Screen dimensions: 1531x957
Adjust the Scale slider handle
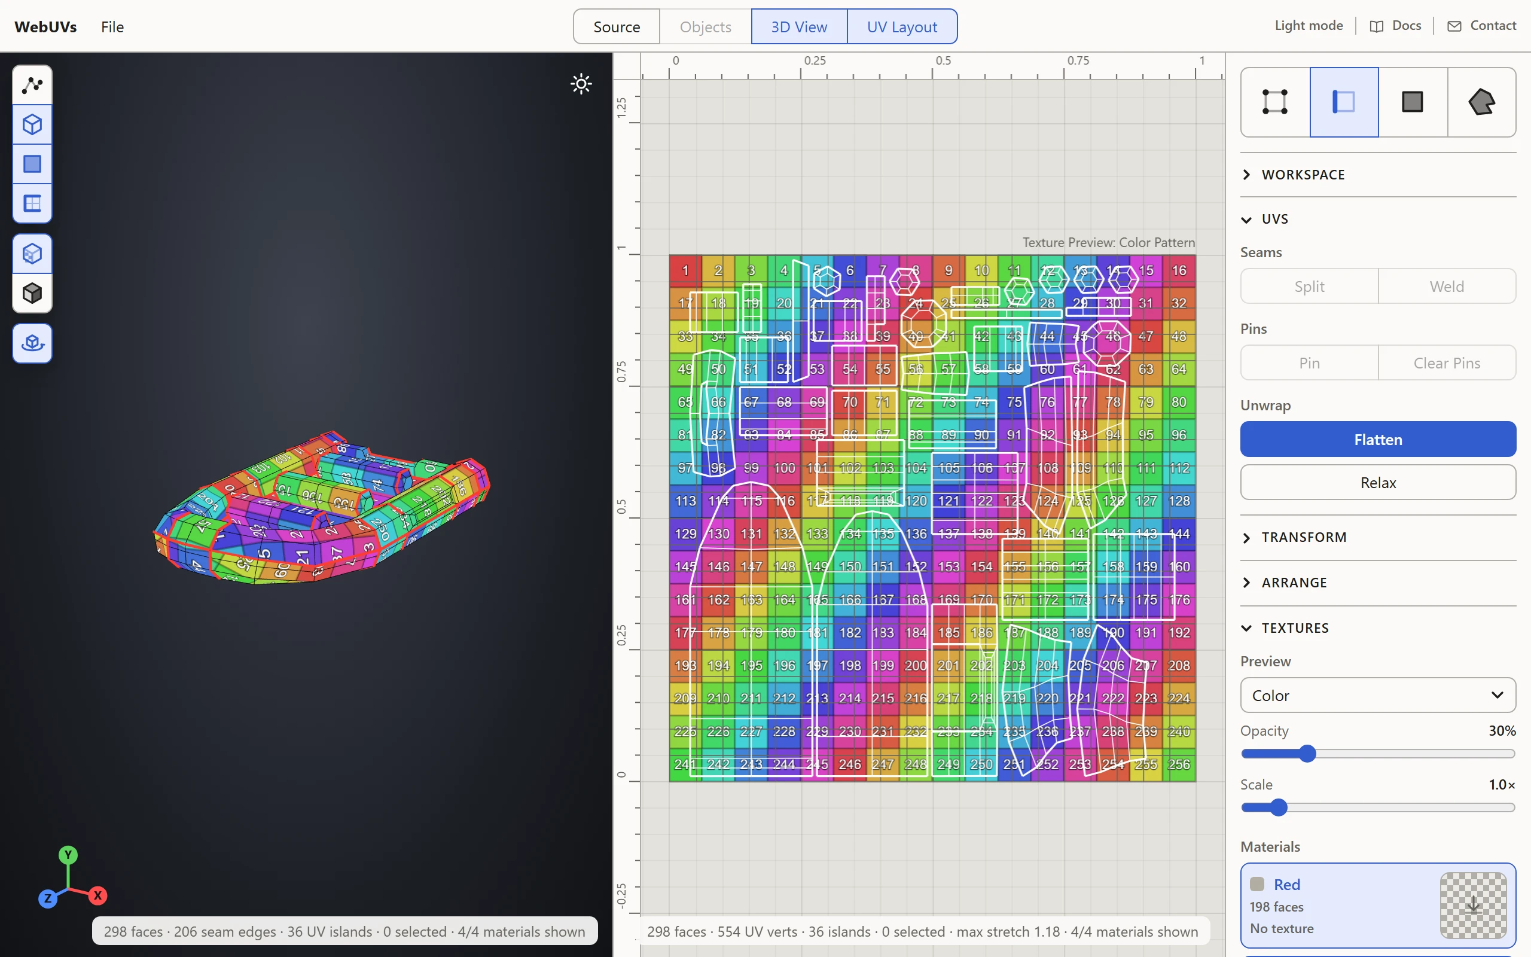[x=1279, y=807]
